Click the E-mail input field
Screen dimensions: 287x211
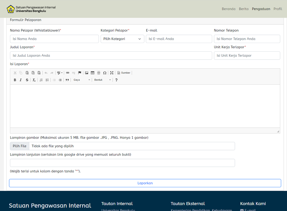179,39
